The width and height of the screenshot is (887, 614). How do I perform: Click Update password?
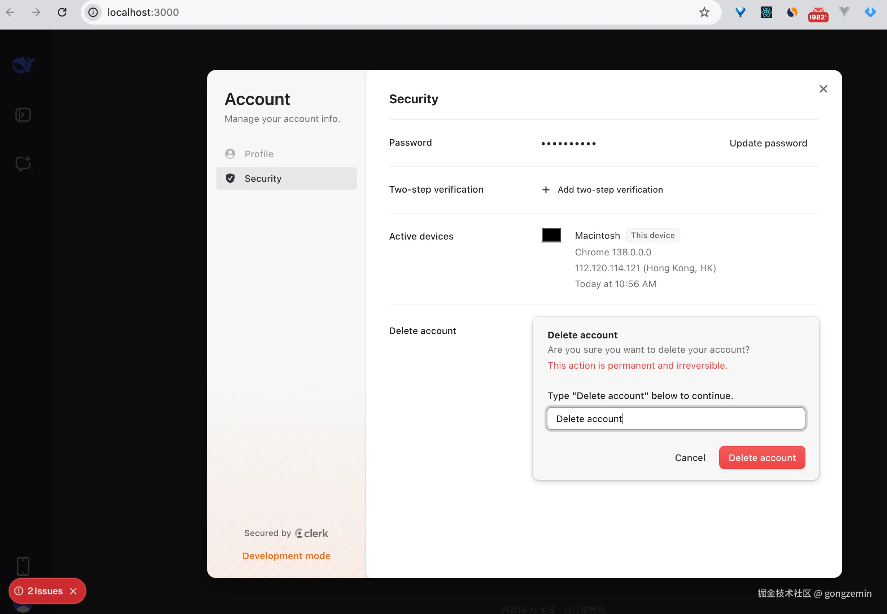pos(768,143)
